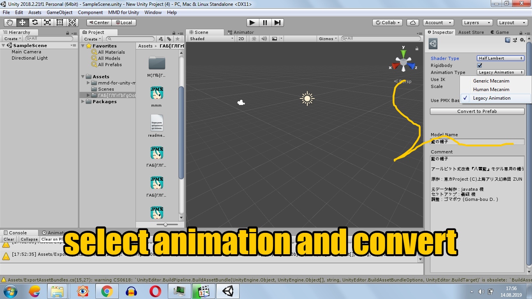This screenshot has width=532, height=299.
Task: Click Clear in the Console
Action: [x=9, y=239]
